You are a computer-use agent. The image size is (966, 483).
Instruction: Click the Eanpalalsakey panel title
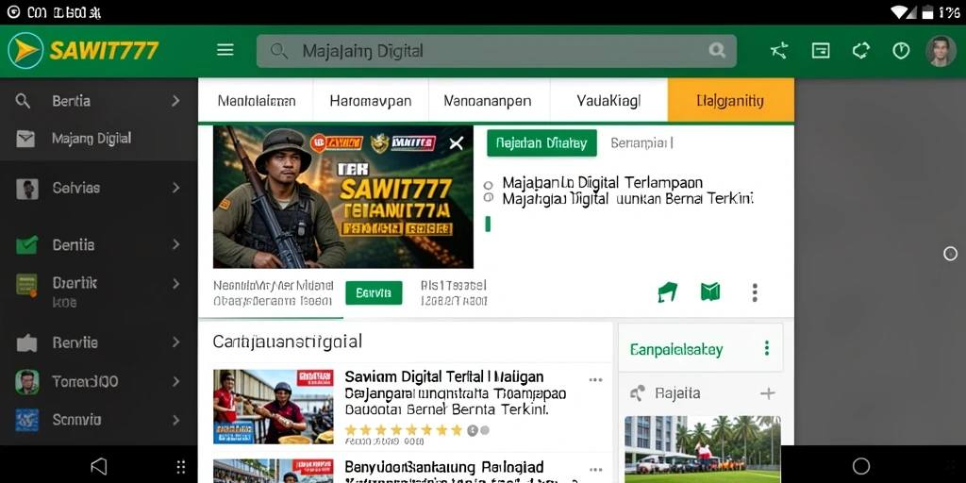676,350
